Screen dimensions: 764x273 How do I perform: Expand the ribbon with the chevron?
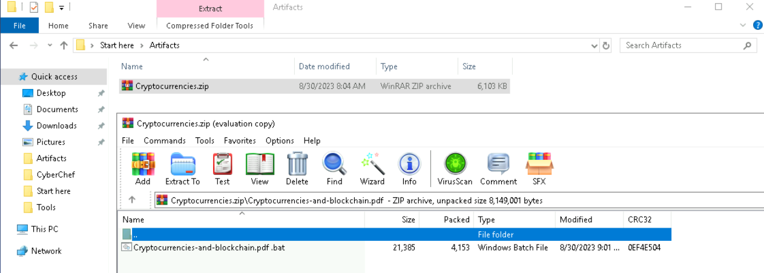pos(744,25)
